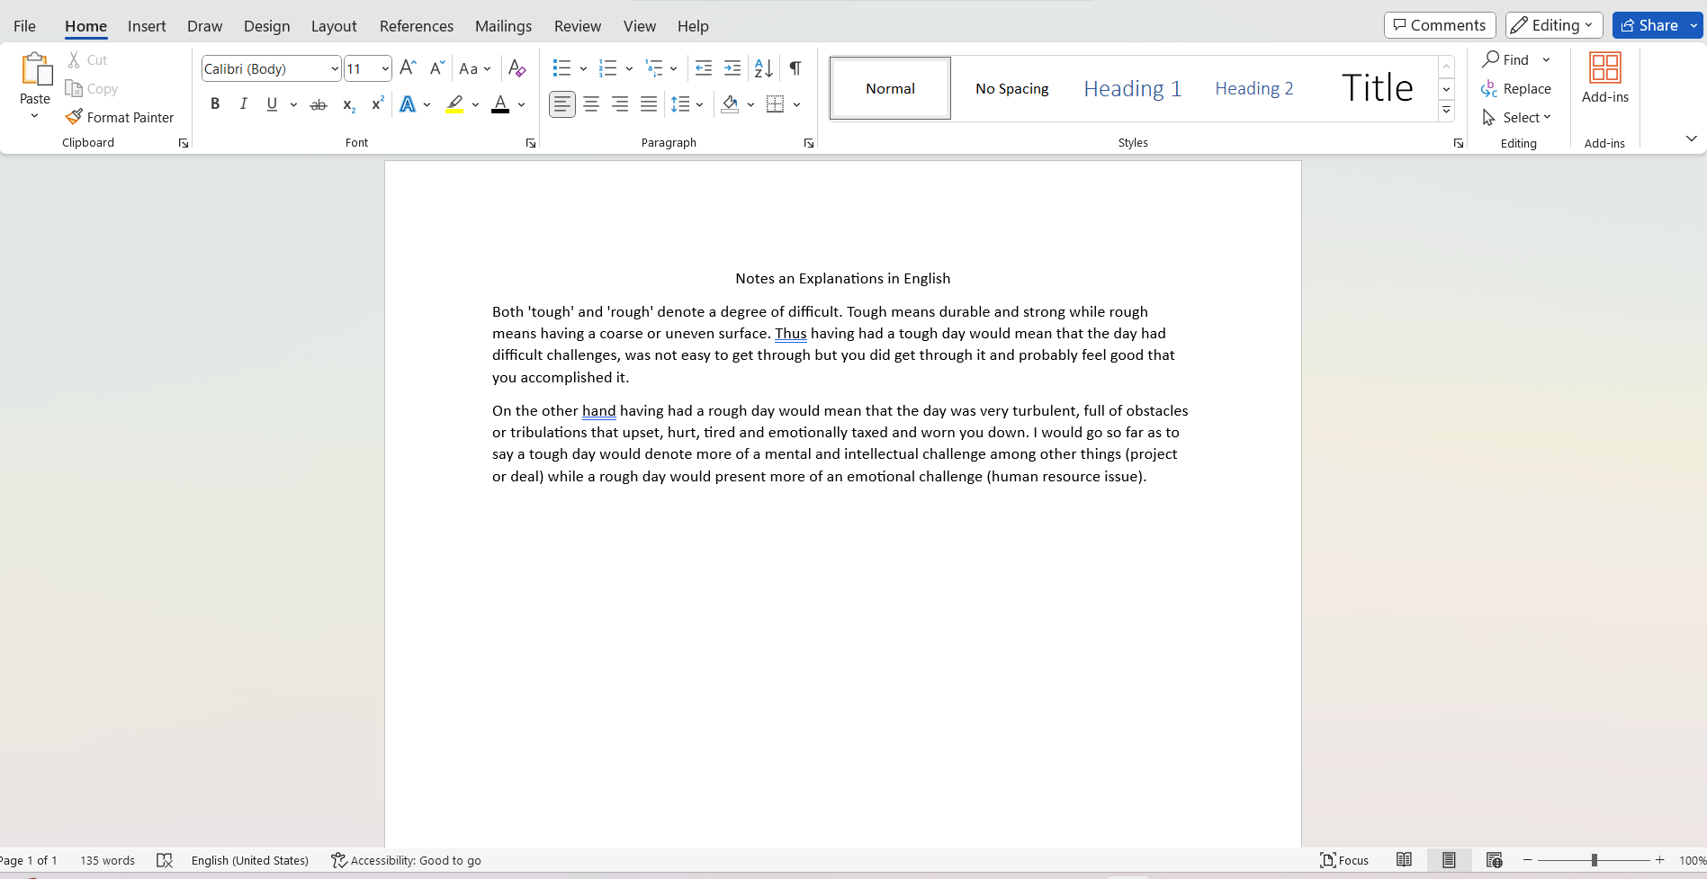Viewport: 1707px width, 879px height.
Task: Open the Sort dialog
Action: (x=762, y=67)
